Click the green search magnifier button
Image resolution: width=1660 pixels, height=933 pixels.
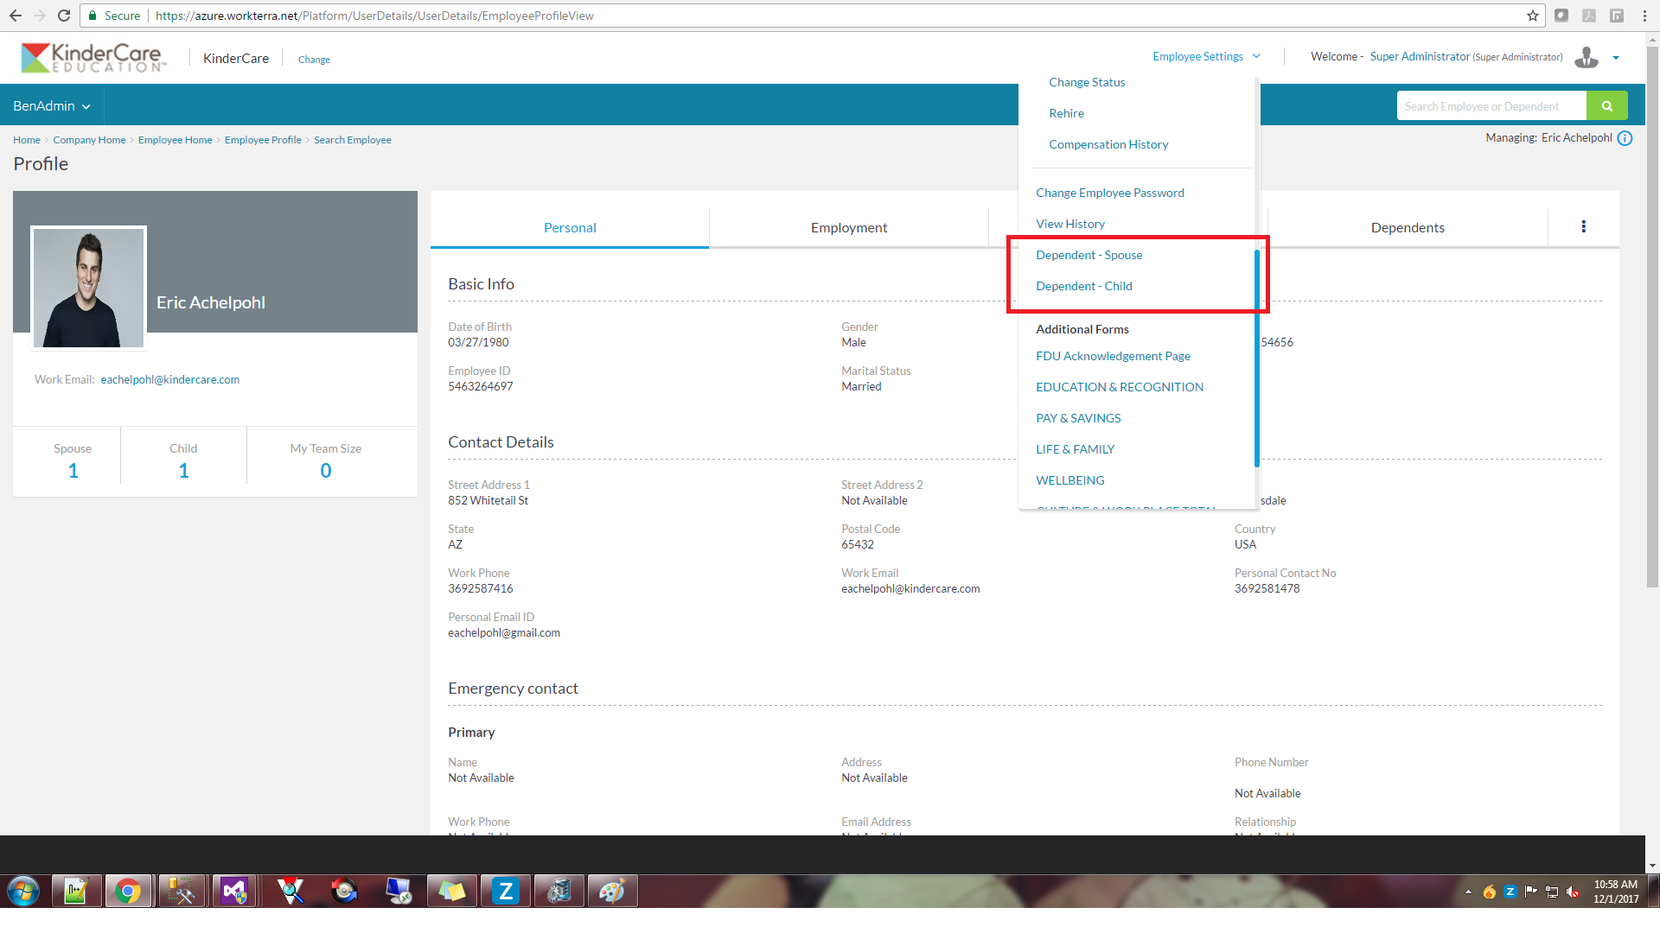pyautogui.click(x=1606, y=106)
